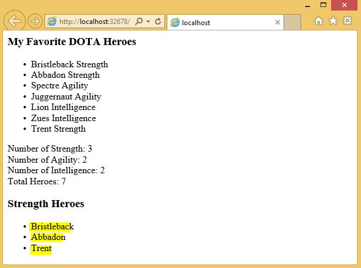The width and height of the screenshot is (361, 268).
Task: Click the 'Abbadon Strength' list item
Action: pyautogui.click(x=65, y=75)
